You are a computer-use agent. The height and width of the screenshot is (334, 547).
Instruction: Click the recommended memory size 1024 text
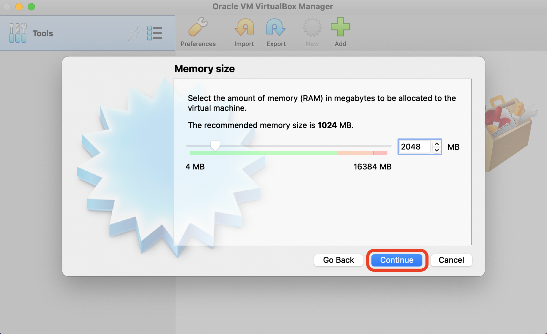[x=271, y=125]
